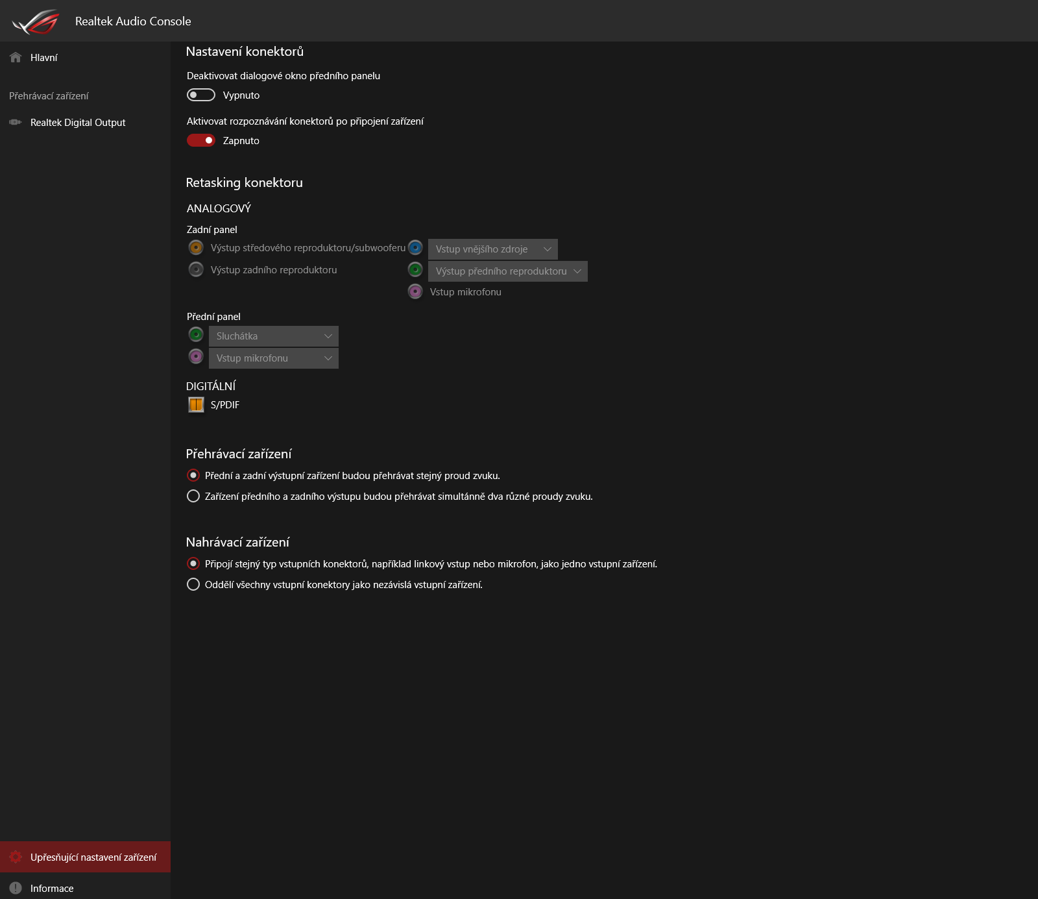Select the orange center/subwoofer jack icon
Viewport: 1038px width, 899px height.
click(x=196, y=247)
